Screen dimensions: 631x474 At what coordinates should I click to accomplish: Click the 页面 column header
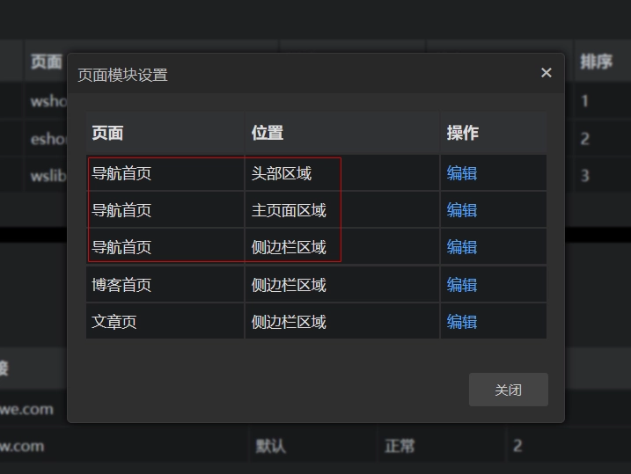click(x=108, y=133)
